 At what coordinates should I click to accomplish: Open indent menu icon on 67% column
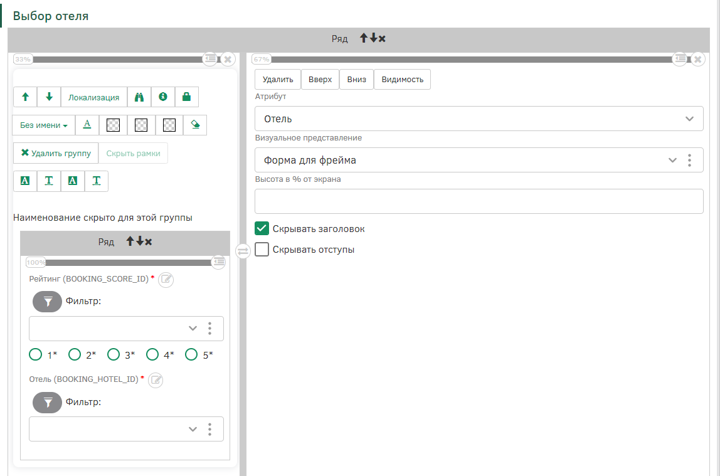click(680, 59)
